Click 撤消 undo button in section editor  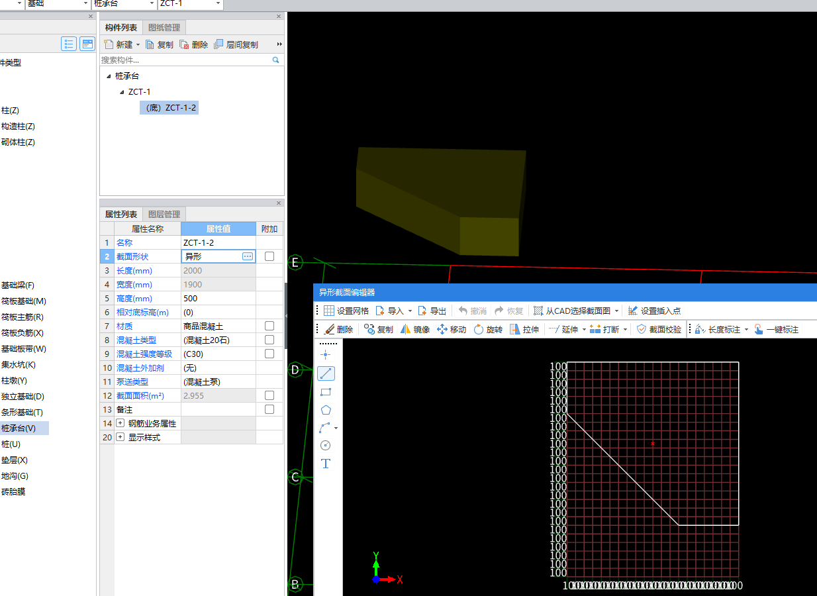(473, 311)
